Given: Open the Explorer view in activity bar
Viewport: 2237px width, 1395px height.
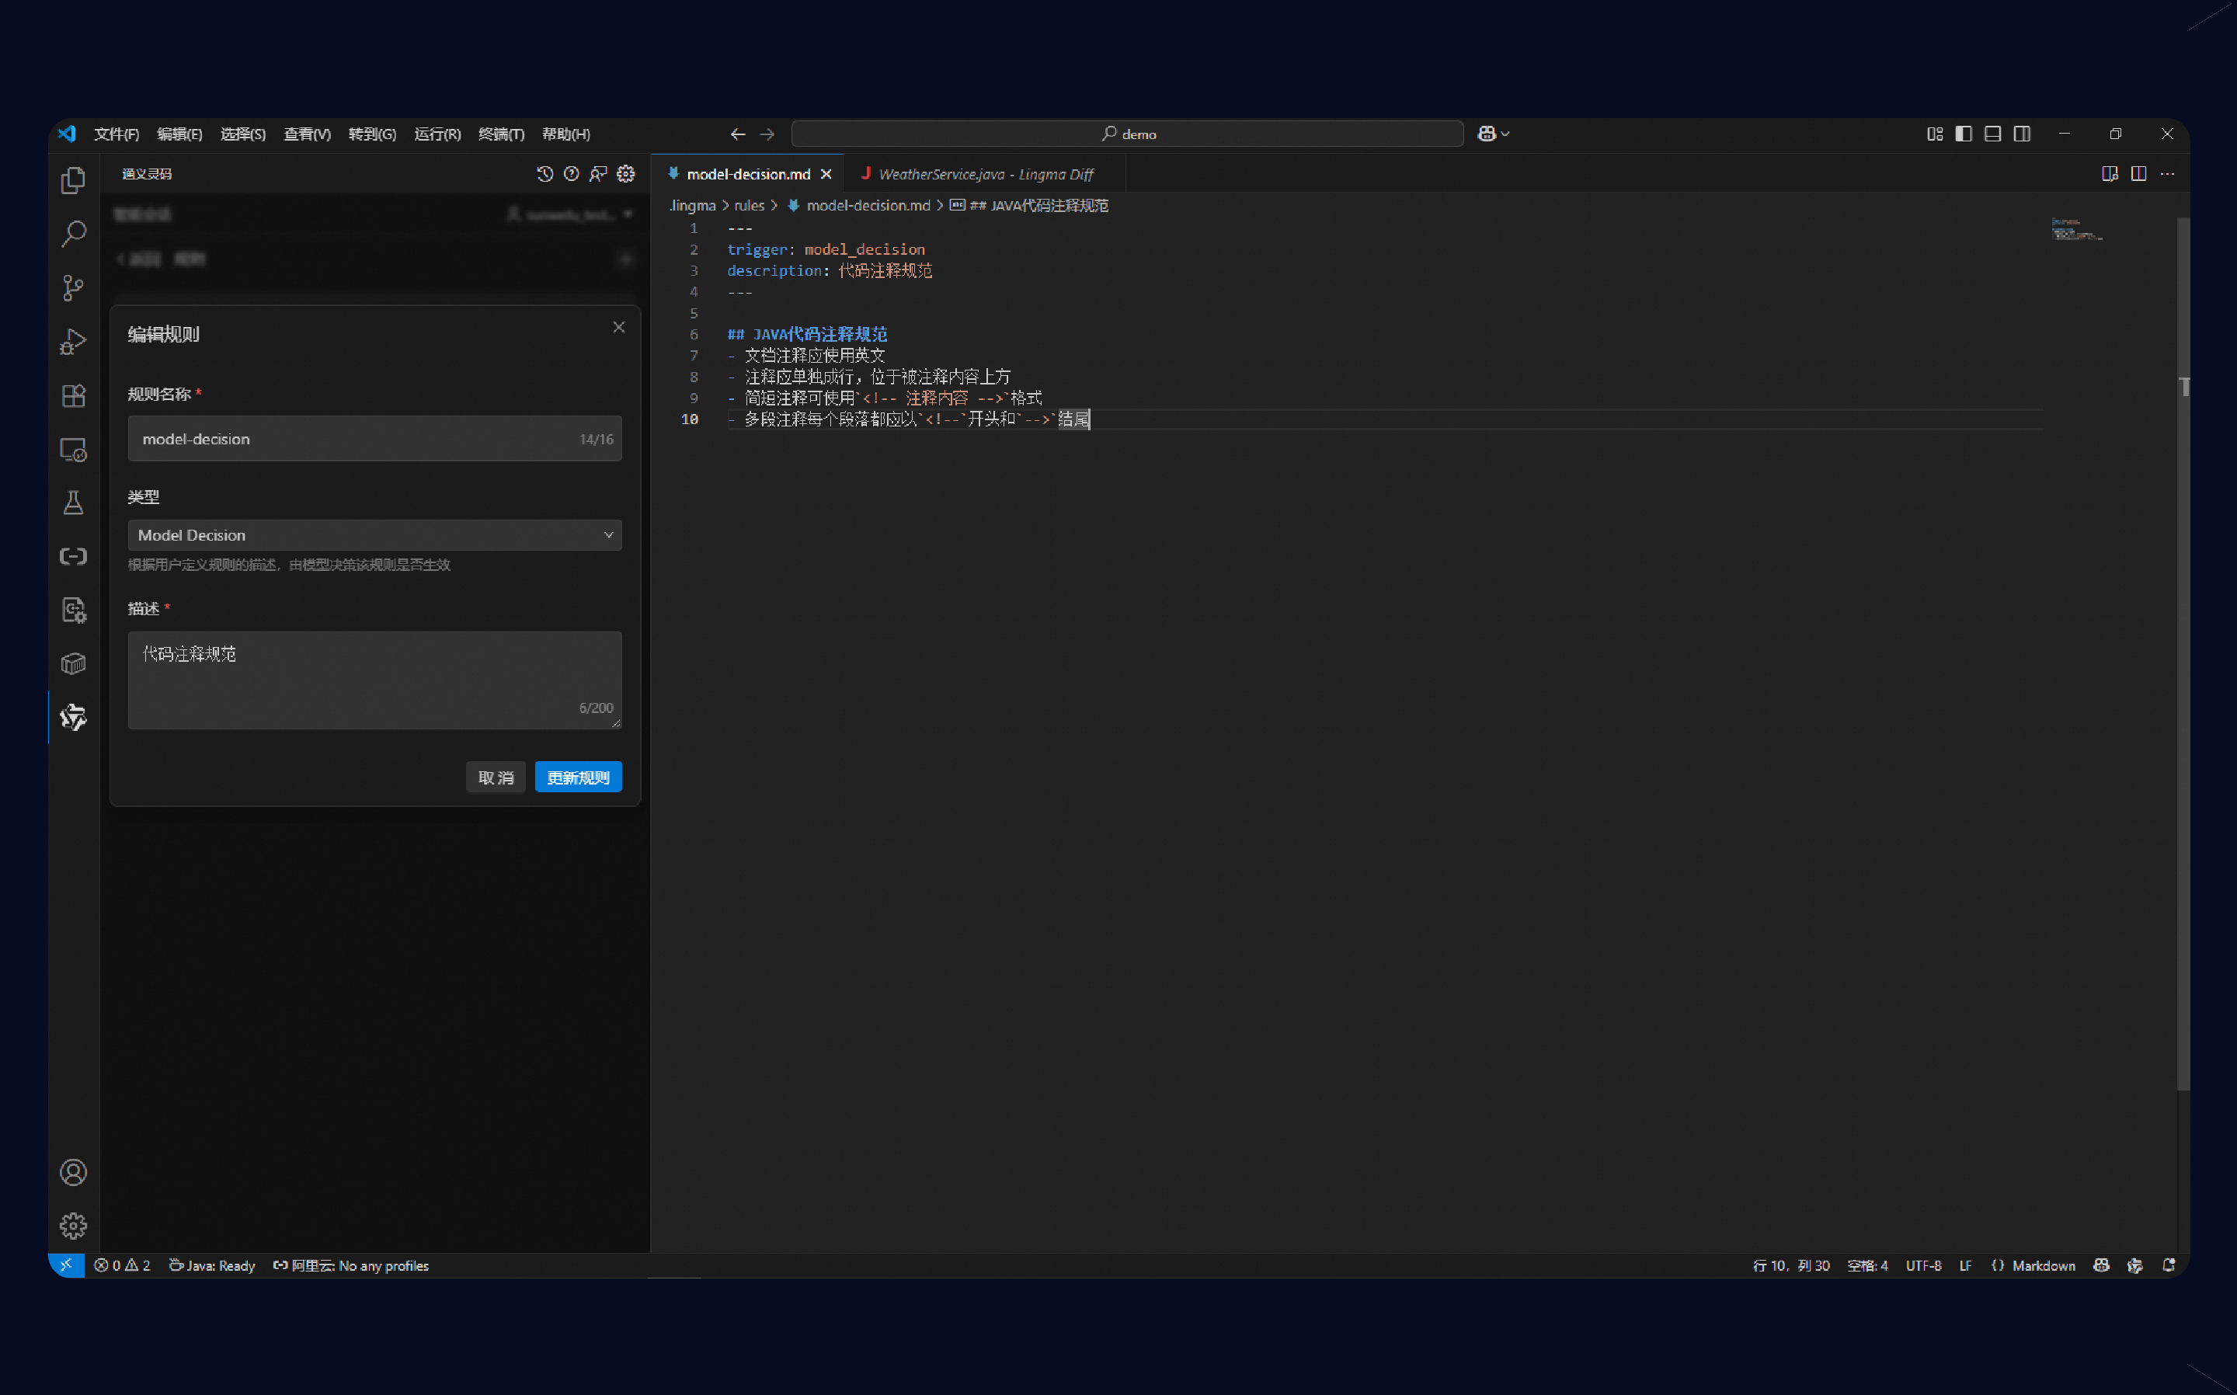Looking at the screenshot, I should (x=73, y=180).
